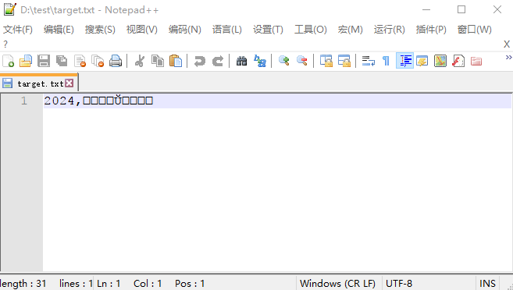Screen dimensions: 513x290
Task: Paste from clipboard toolbar icon
Action: pyautogui.click(x=176, y=61)
